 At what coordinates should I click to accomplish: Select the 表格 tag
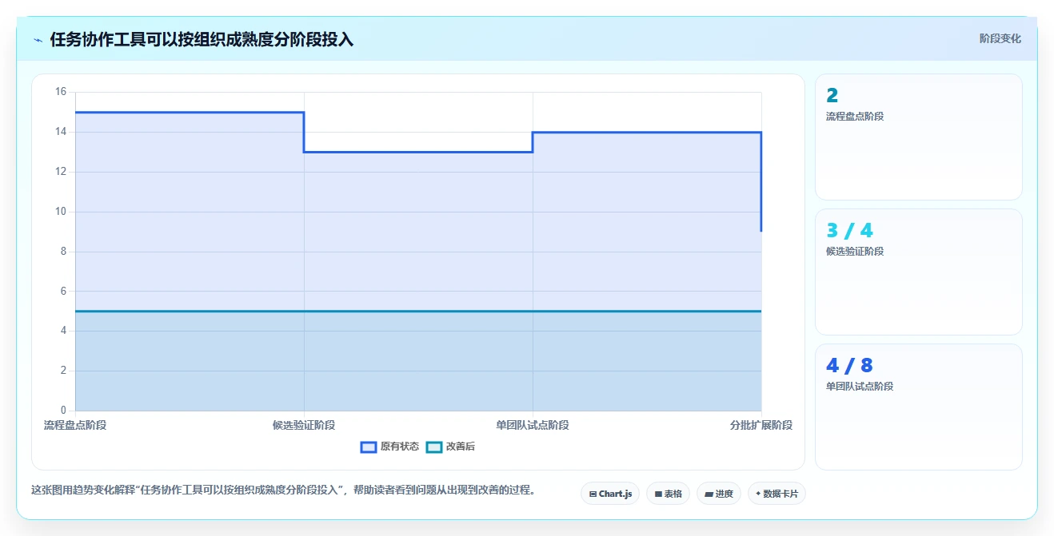pyautogui.click(x=668, y=494)
